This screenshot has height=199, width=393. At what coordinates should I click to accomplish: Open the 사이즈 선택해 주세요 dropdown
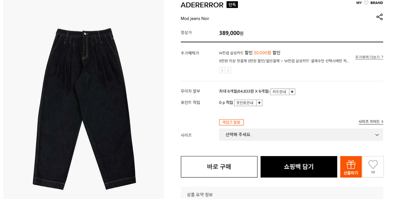[x=301, y=135]
